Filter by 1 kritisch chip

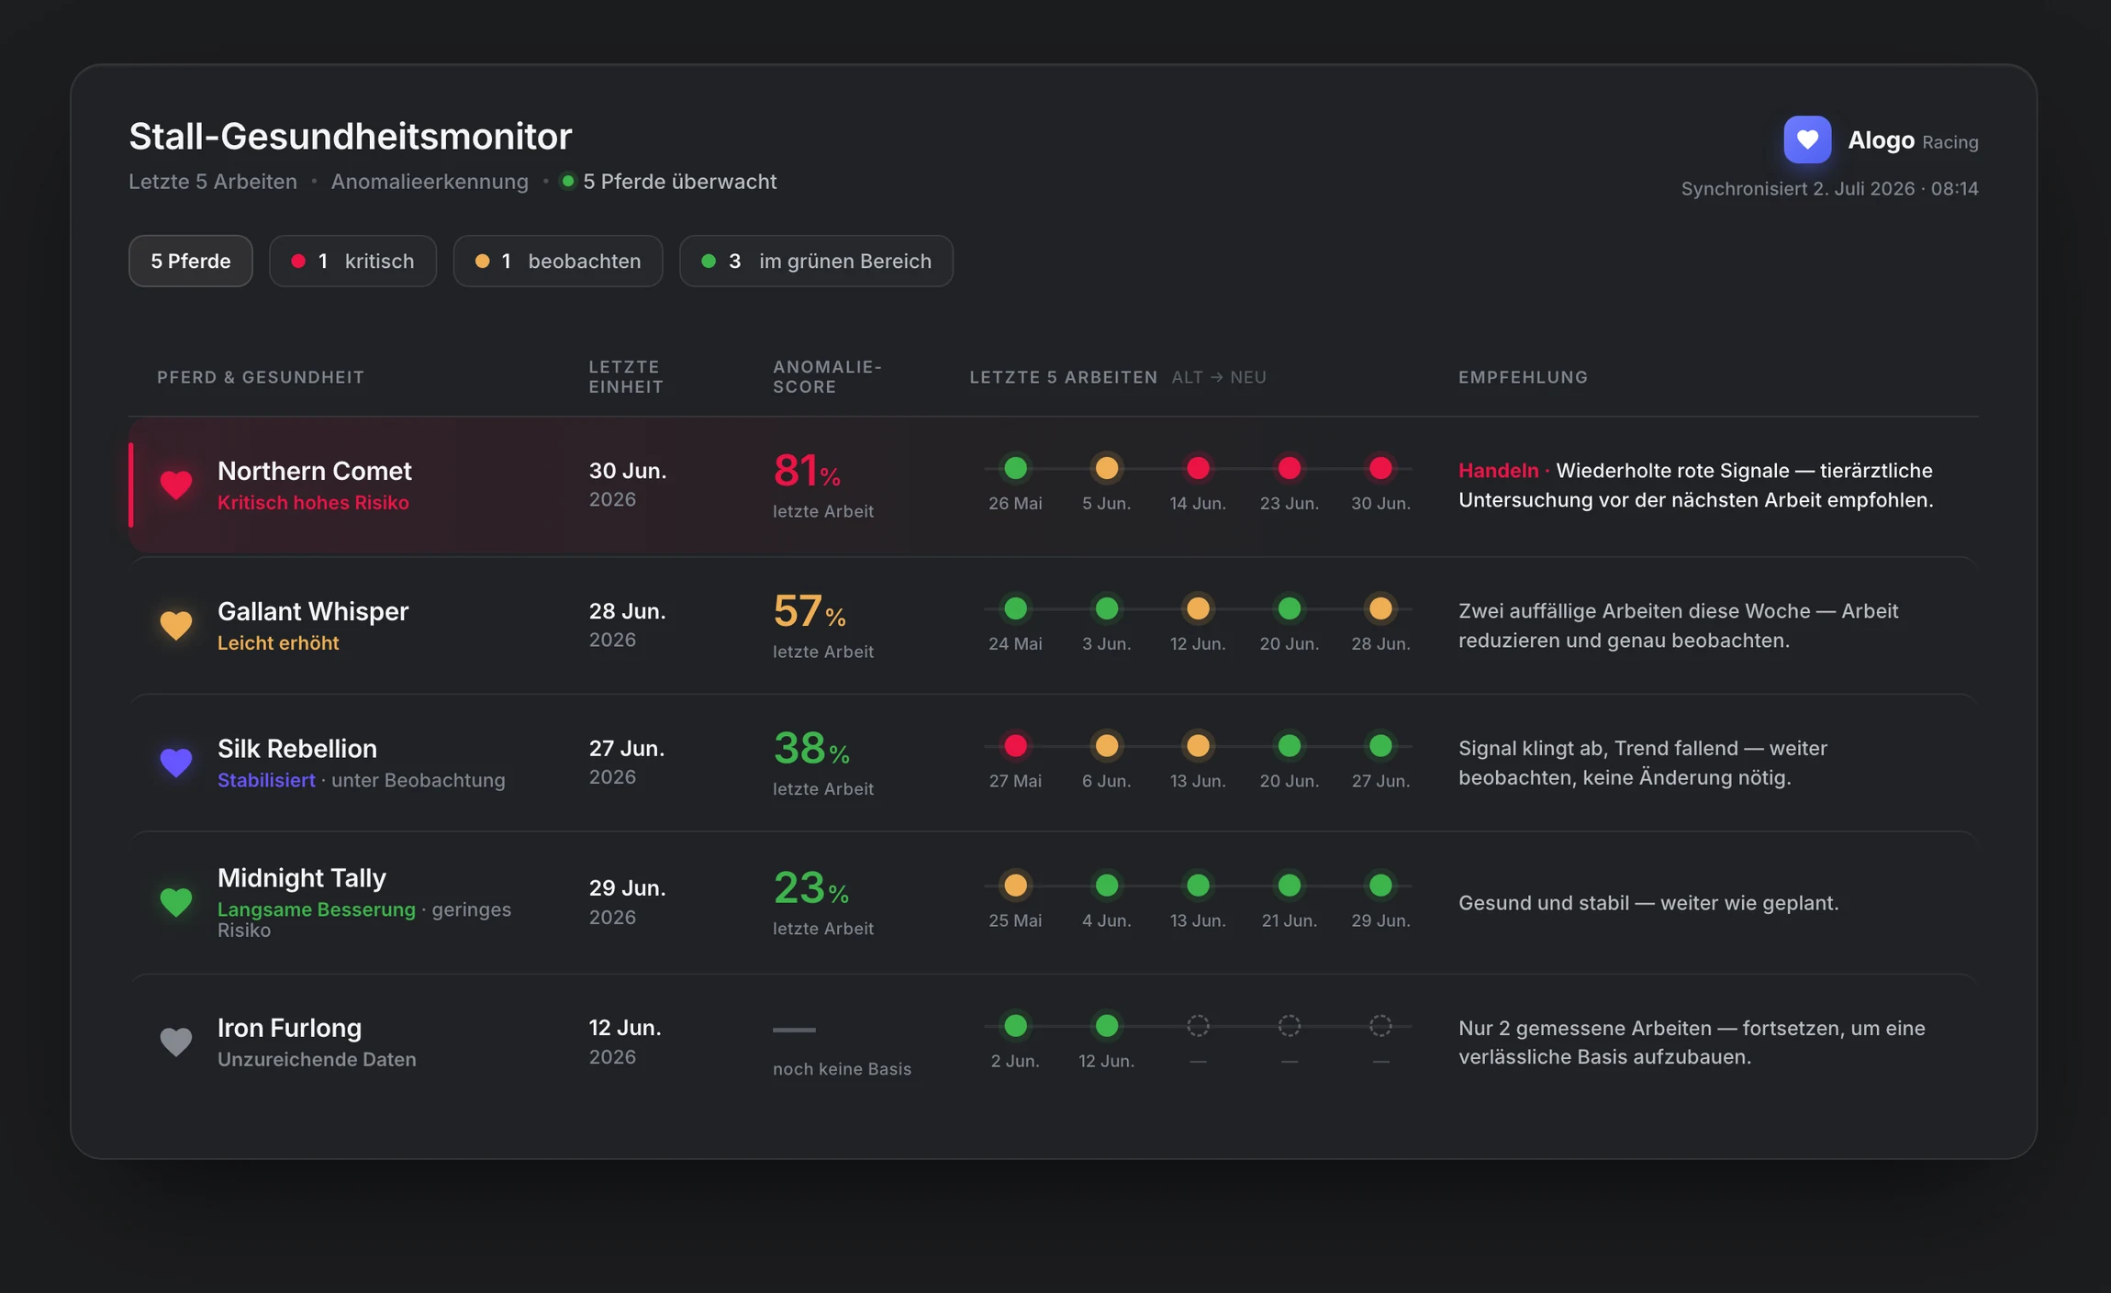pos(352,262)
